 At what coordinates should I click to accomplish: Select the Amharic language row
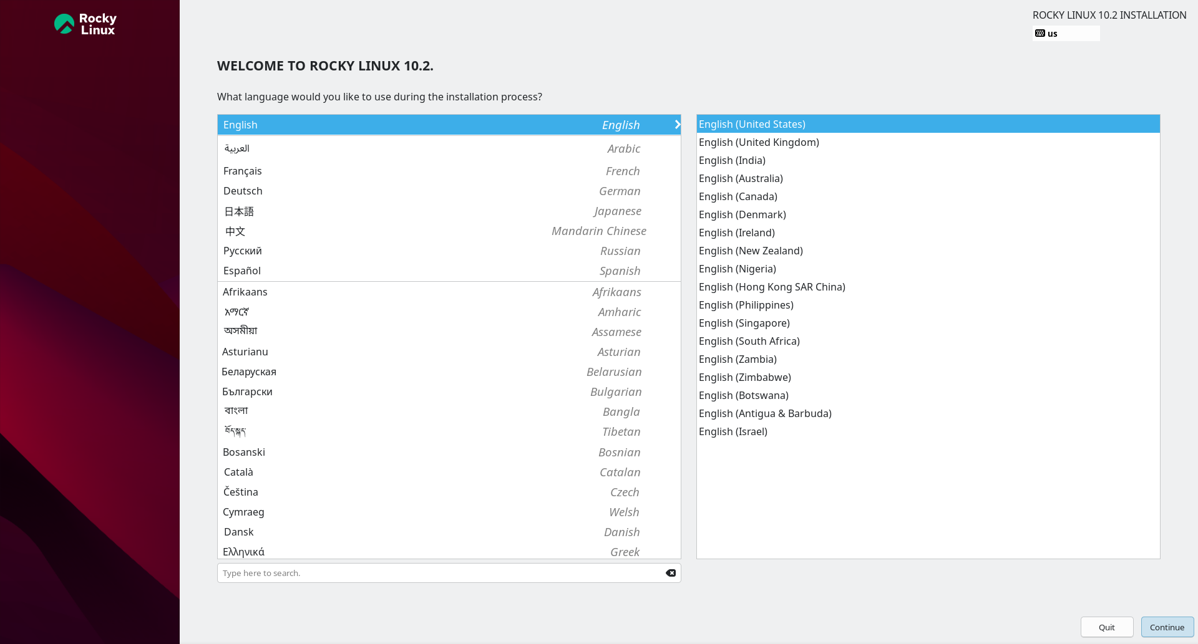click(449, 312)
